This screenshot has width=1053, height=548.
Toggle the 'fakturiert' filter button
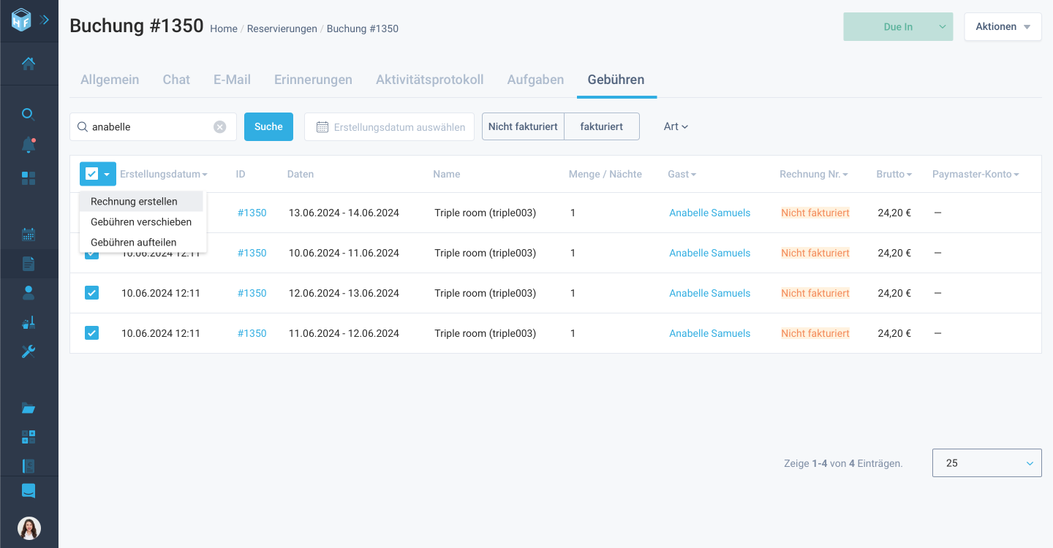pos(602,126)
